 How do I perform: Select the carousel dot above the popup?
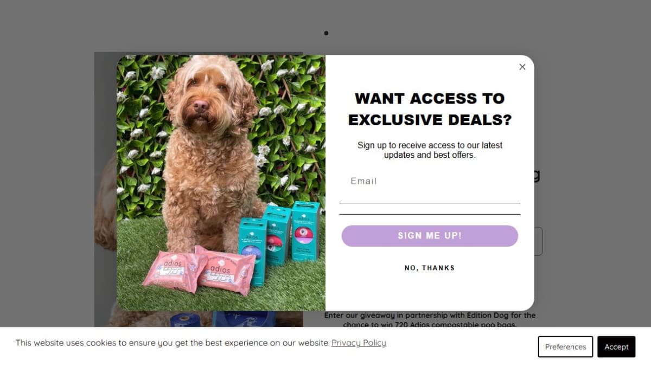coord(326,33)
